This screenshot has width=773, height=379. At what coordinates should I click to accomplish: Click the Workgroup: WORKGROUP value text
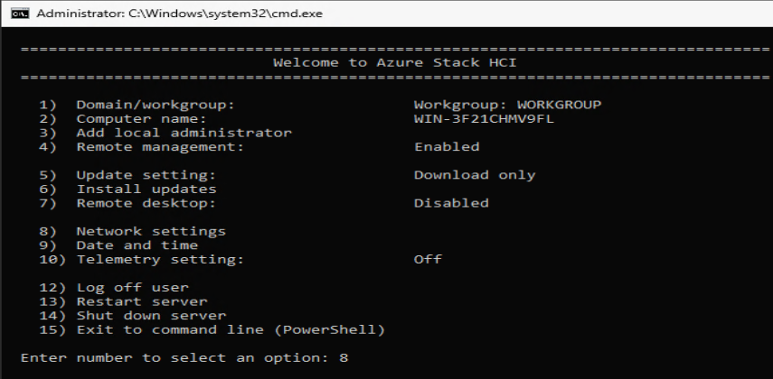(x=507, y=104)
